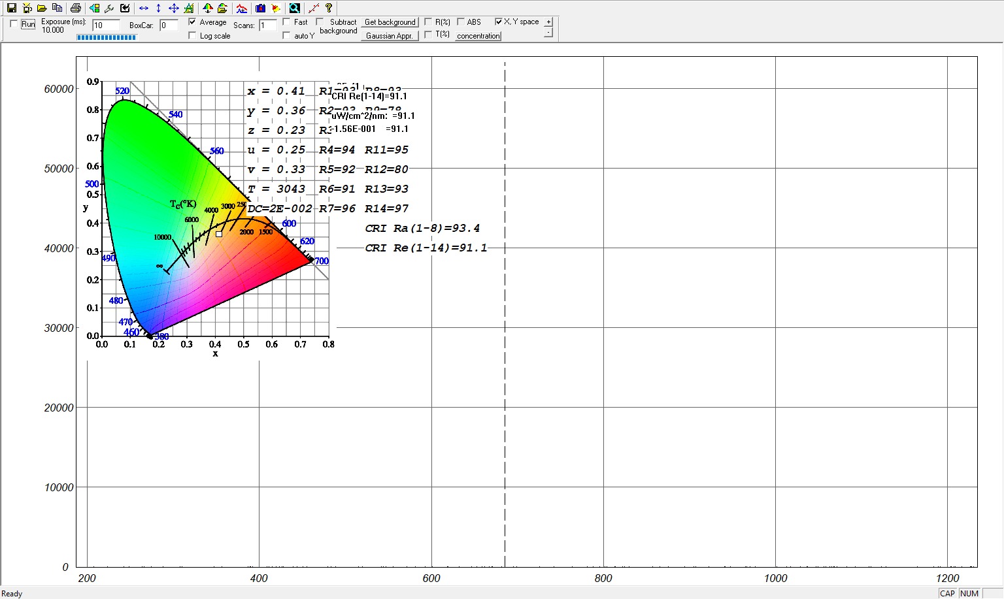Disable the X, Y space checkbox
Screen dimensions: 1004x599
(x=499, y=22)
